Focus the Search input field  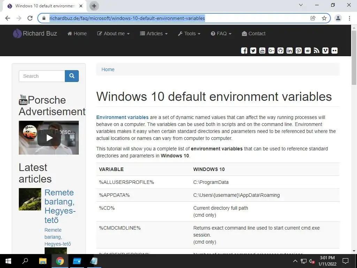pos(42,76)
